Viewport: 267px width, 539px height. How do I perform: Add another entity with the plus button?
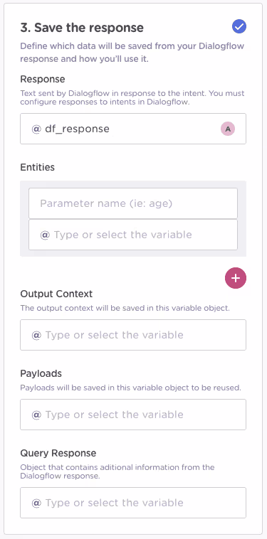pyautogui.click(x=236, y=278)
